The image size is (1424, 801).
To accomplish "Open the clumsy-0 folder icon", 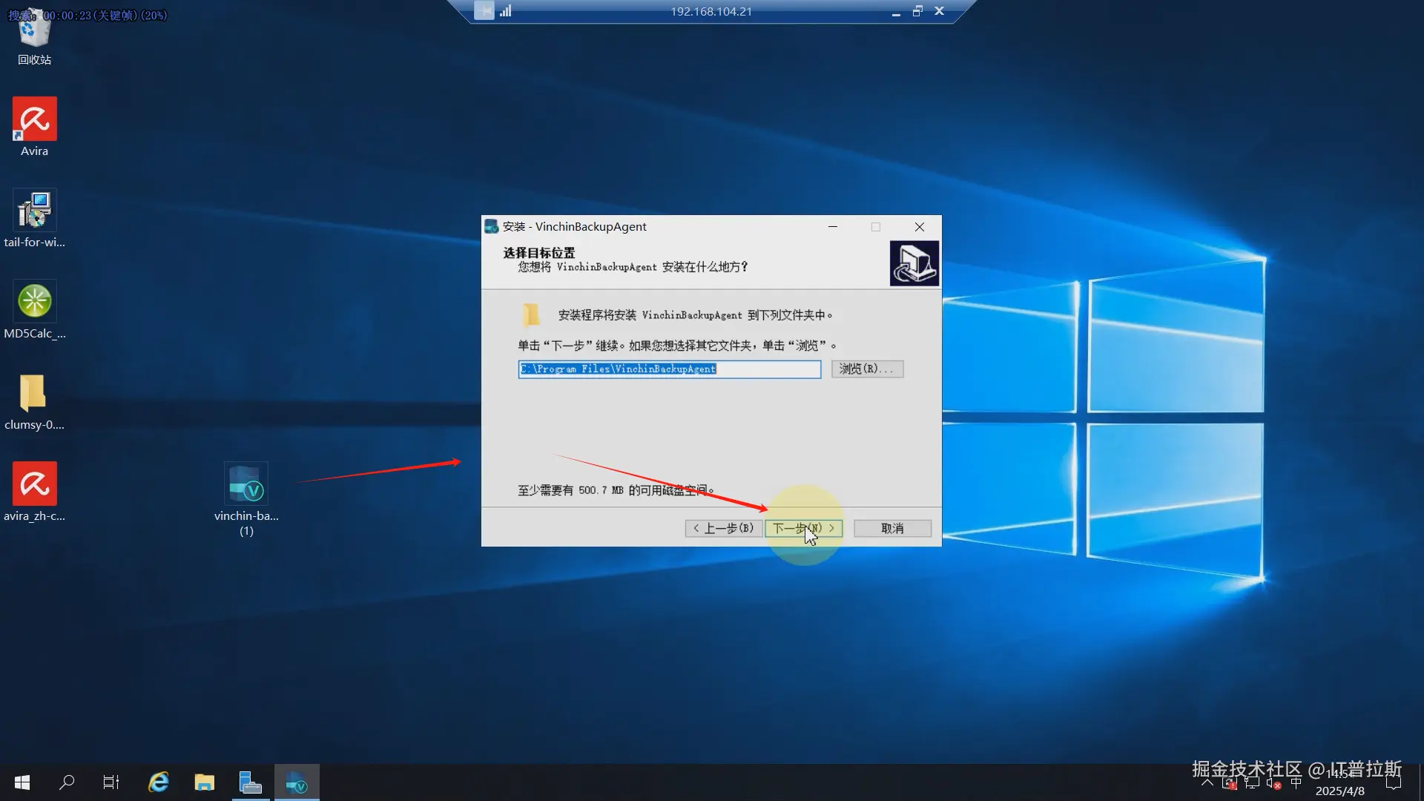I will (x=34, y=394).
